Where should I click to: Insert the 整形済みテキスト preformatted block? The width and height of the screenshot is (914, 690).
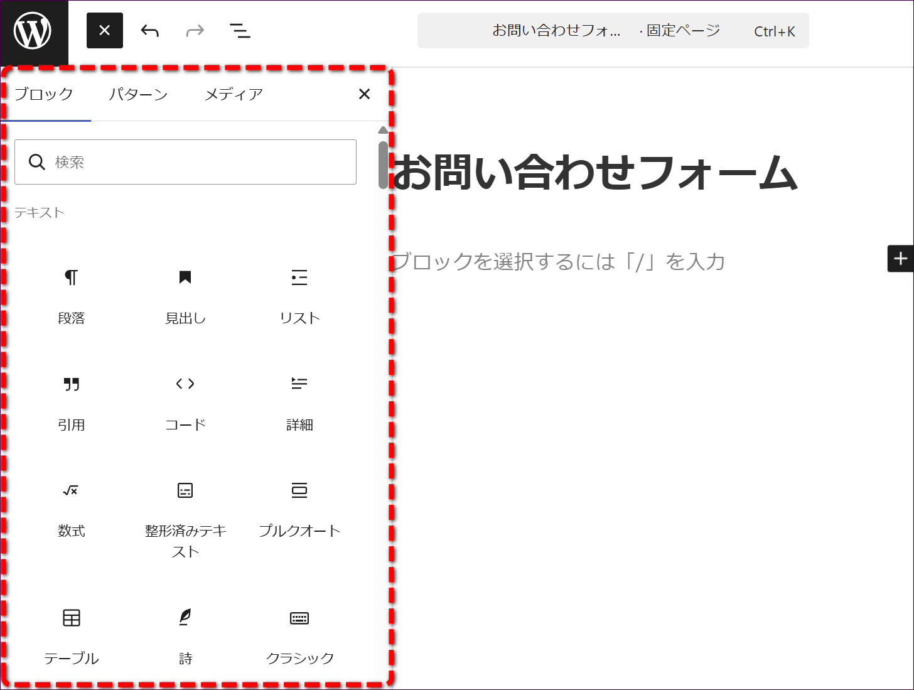coord(185,520)
